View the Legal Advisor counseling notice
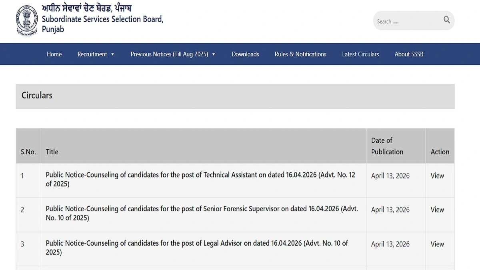 (x=437, y=244)
